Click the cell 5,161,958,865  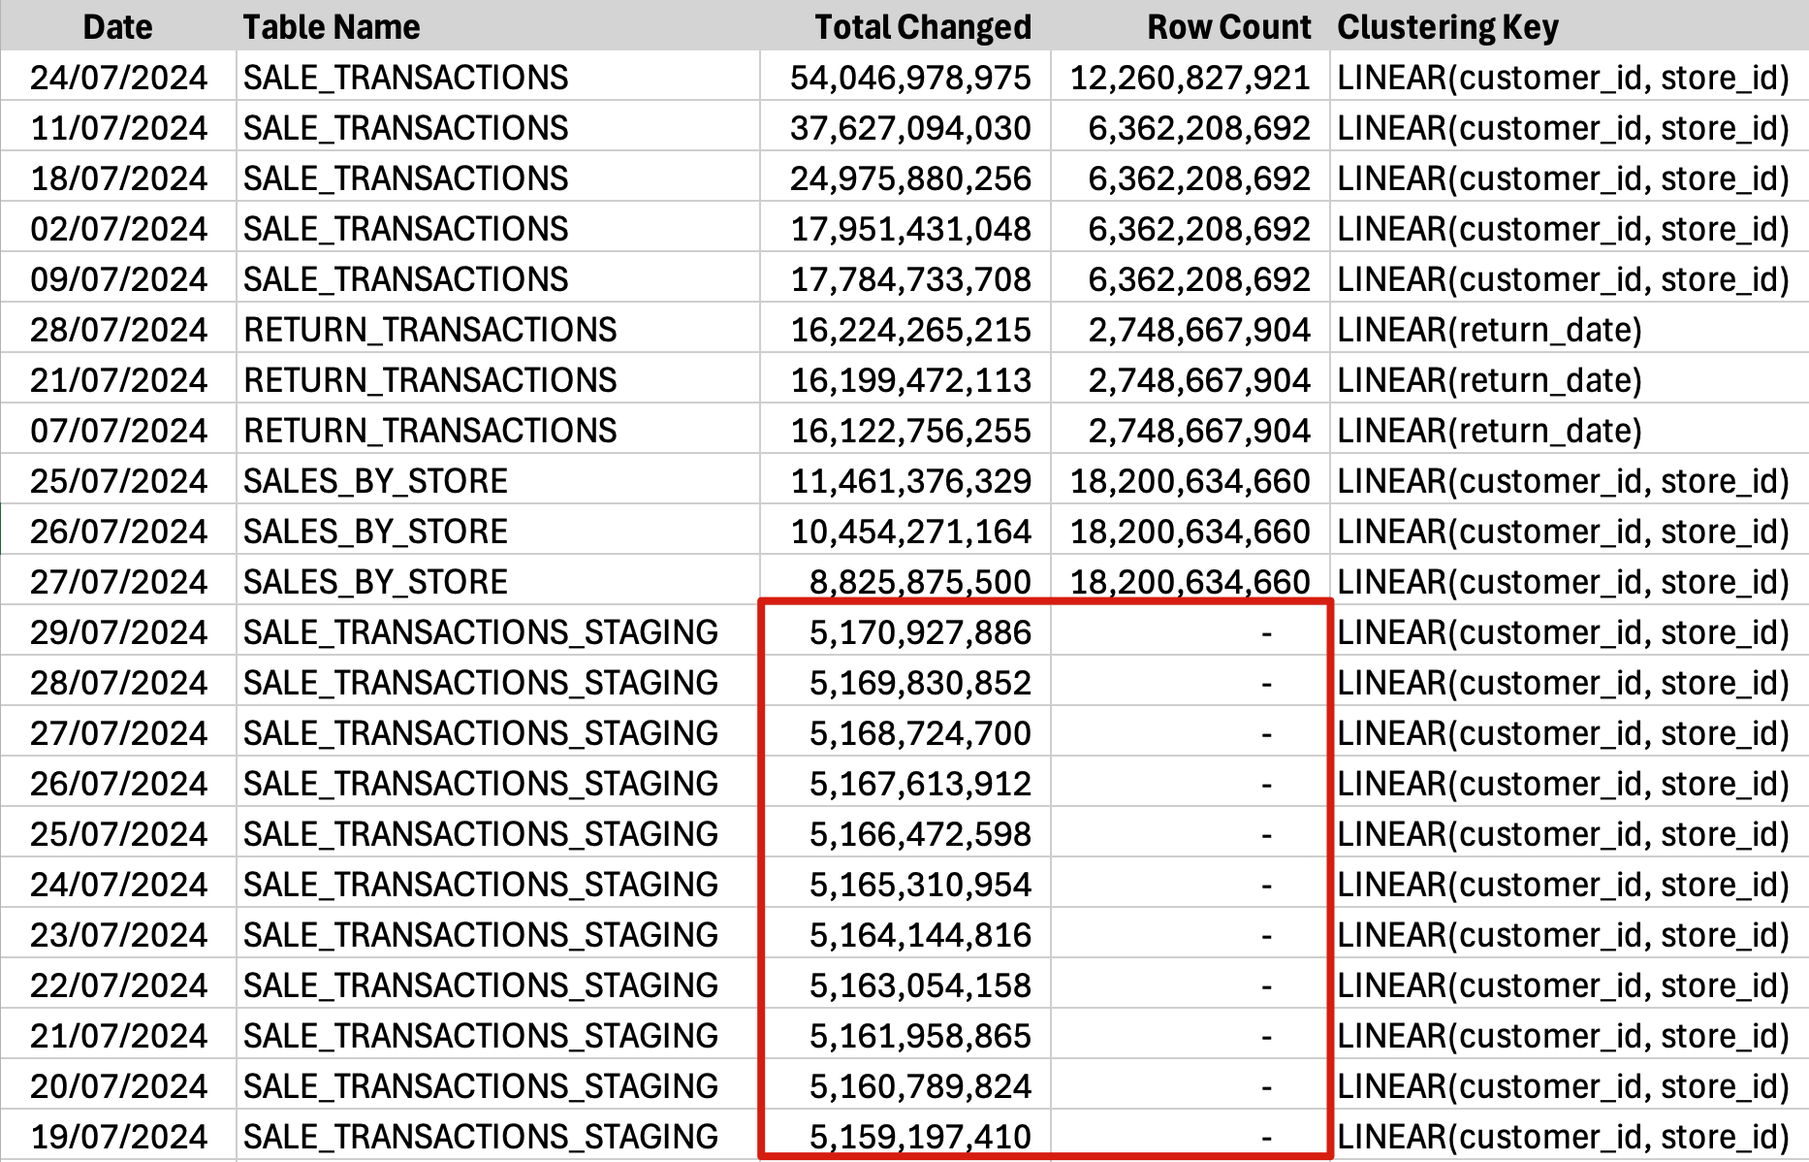coord(905,1035)
